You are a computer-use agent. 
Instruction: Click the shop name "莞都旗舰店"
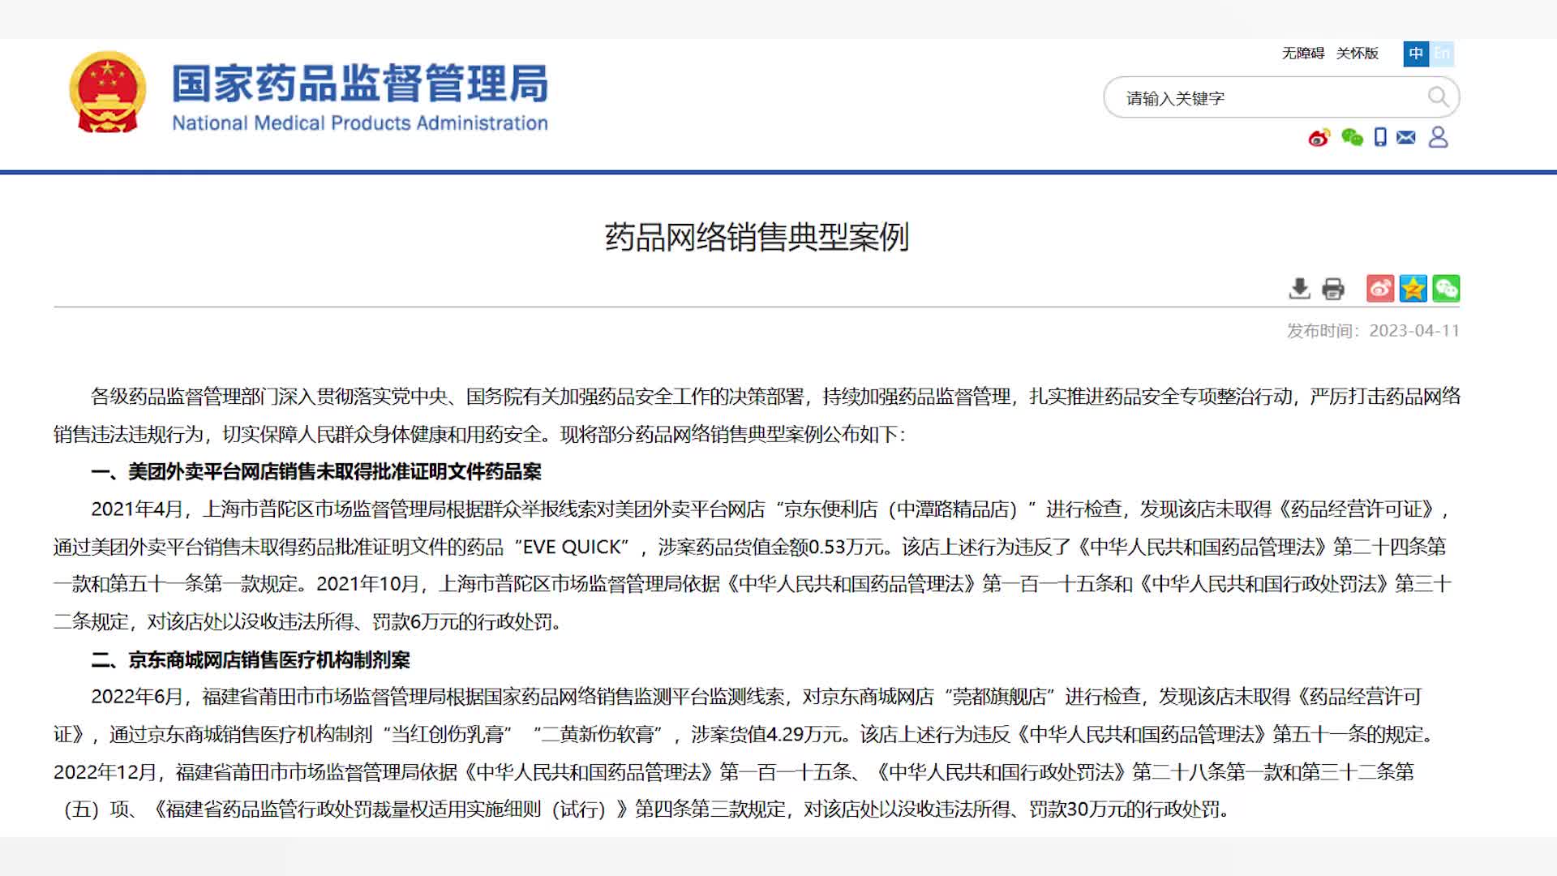pos(999,697)
